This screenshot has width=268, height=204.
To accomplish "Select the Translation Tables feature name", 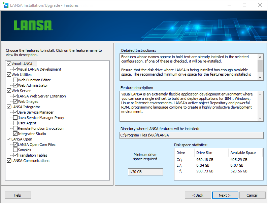I will (x=32, y=155).
